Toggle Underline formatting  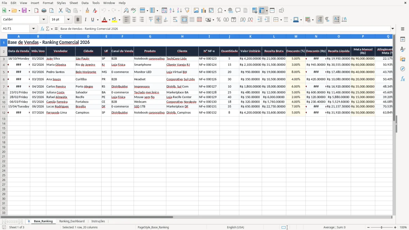[x=92, y=20]
